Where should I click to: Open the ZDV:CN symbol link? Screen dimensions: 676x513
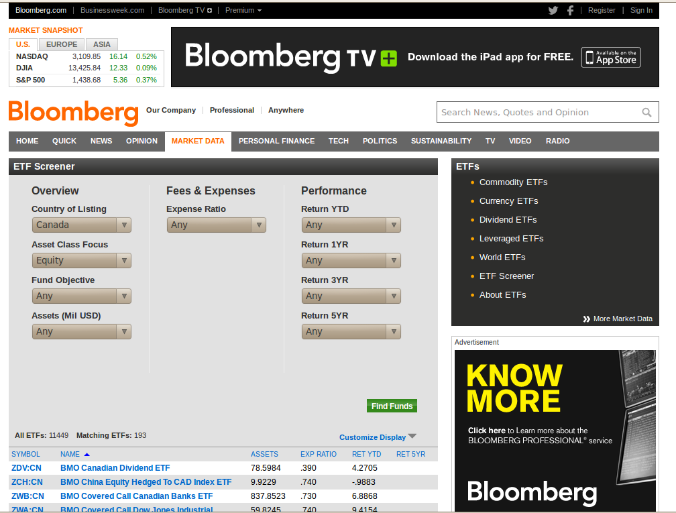tap(26, 468)
